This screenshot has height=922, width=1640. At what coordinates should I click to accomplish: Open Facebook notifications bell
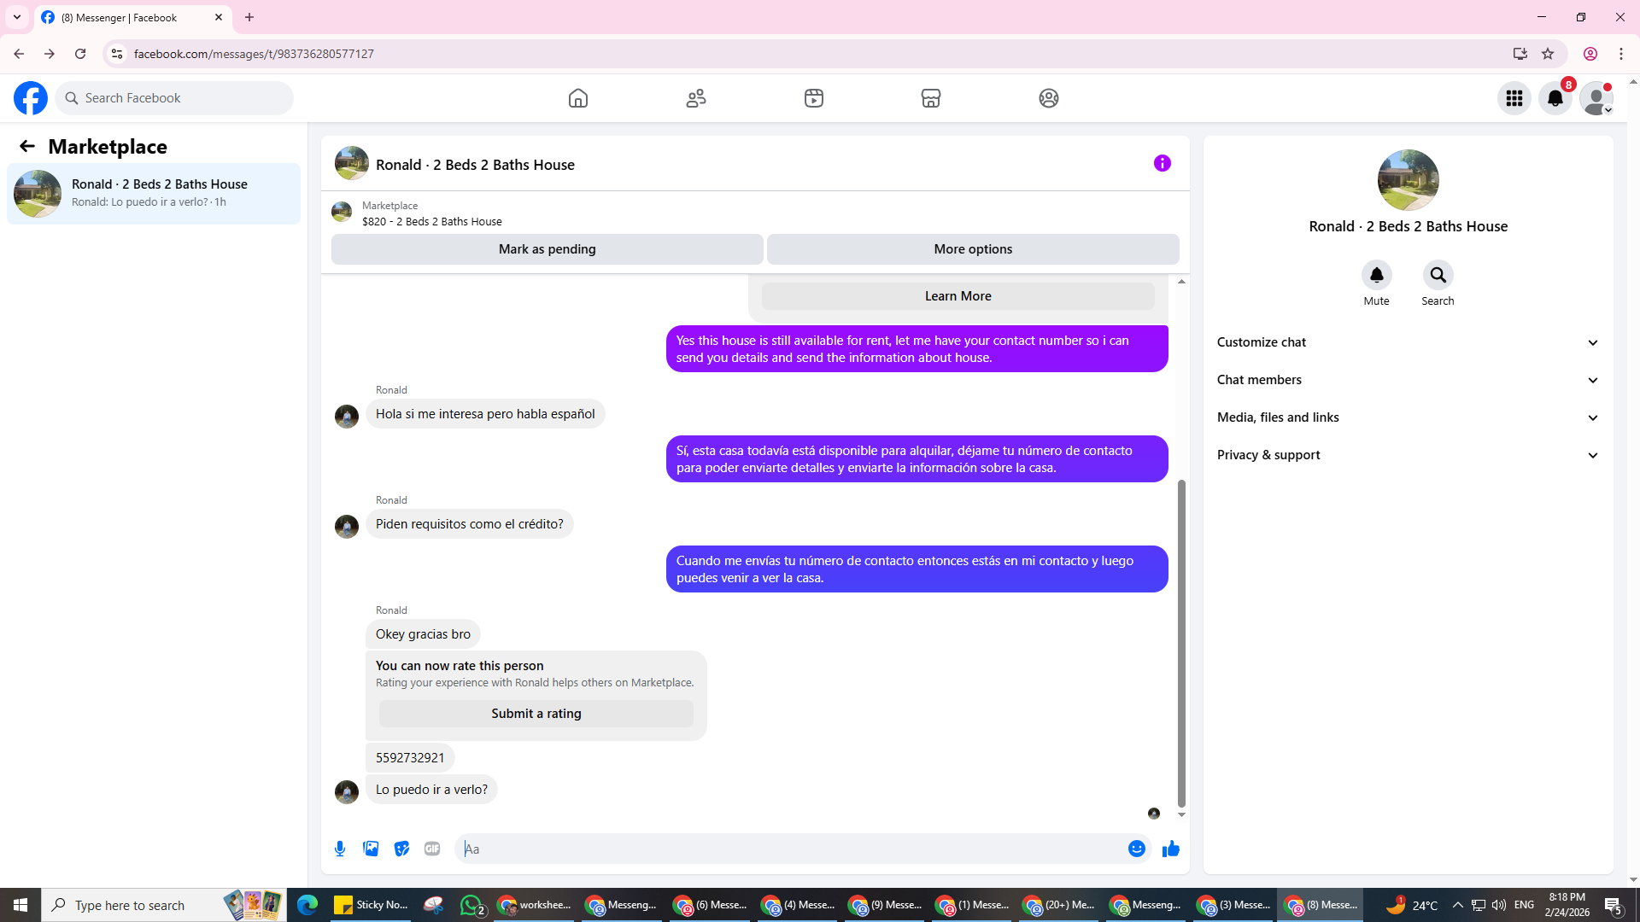1555,98
